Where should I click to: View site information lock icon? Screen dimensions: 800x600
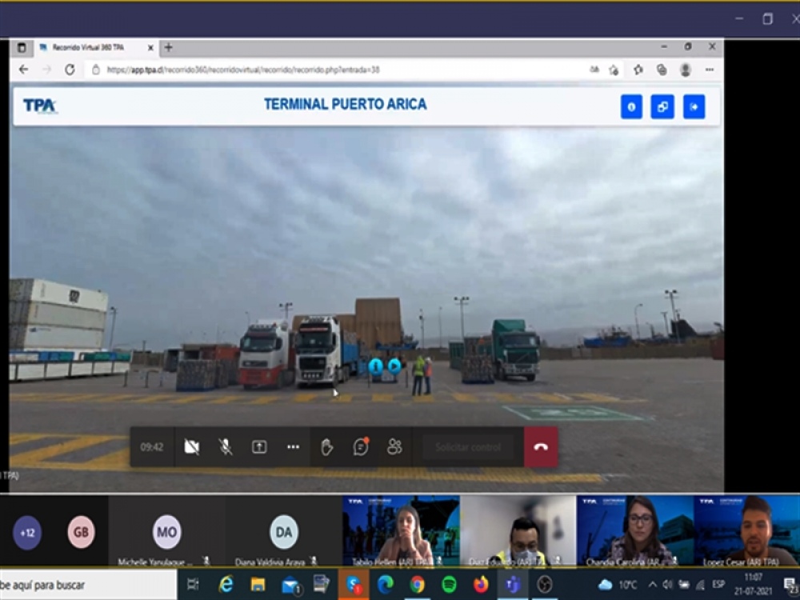[x=95, y=70]
